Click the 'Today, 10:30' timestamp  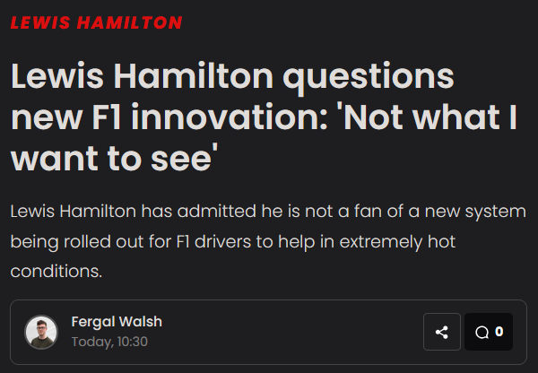click(109, 342)
